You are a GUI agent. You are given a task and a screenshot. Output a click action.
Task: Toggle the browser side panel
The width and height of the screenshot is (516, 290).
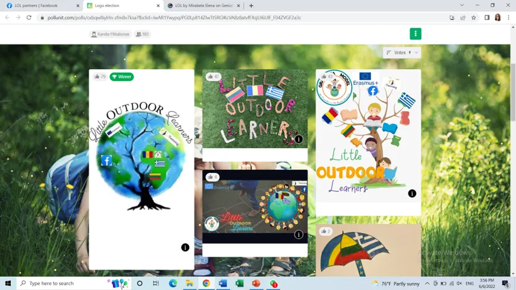point(486,18)
